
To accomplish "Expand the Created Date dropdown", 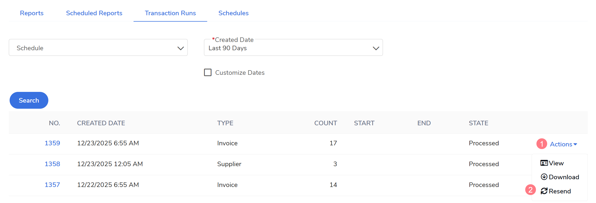I will coord(293,48).
